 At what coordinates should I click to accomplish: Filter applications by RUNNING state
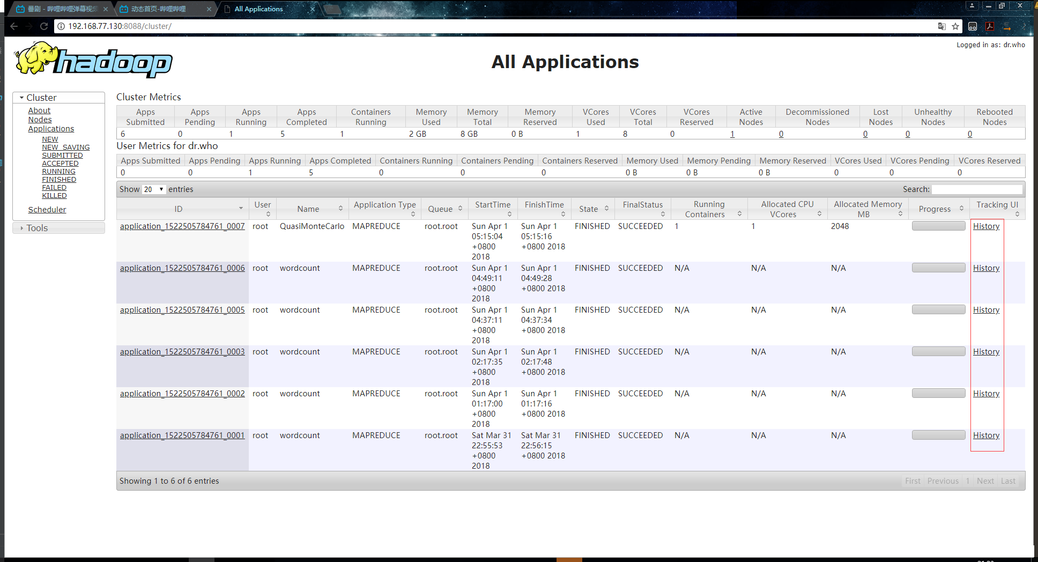(58, 172)
